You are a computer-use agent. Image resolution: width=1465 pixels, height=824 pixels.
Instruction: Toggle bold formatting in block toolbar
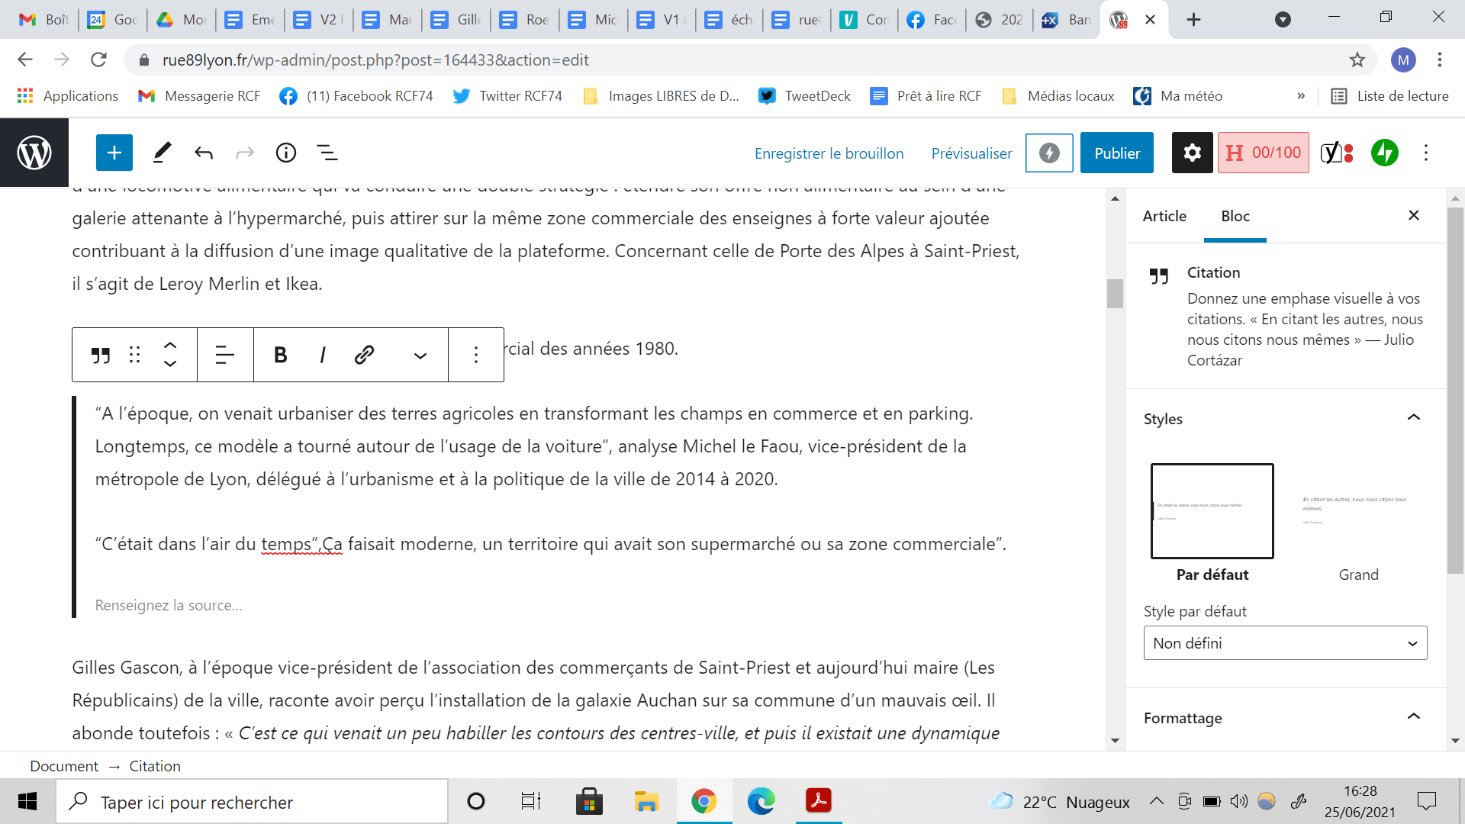280,355
